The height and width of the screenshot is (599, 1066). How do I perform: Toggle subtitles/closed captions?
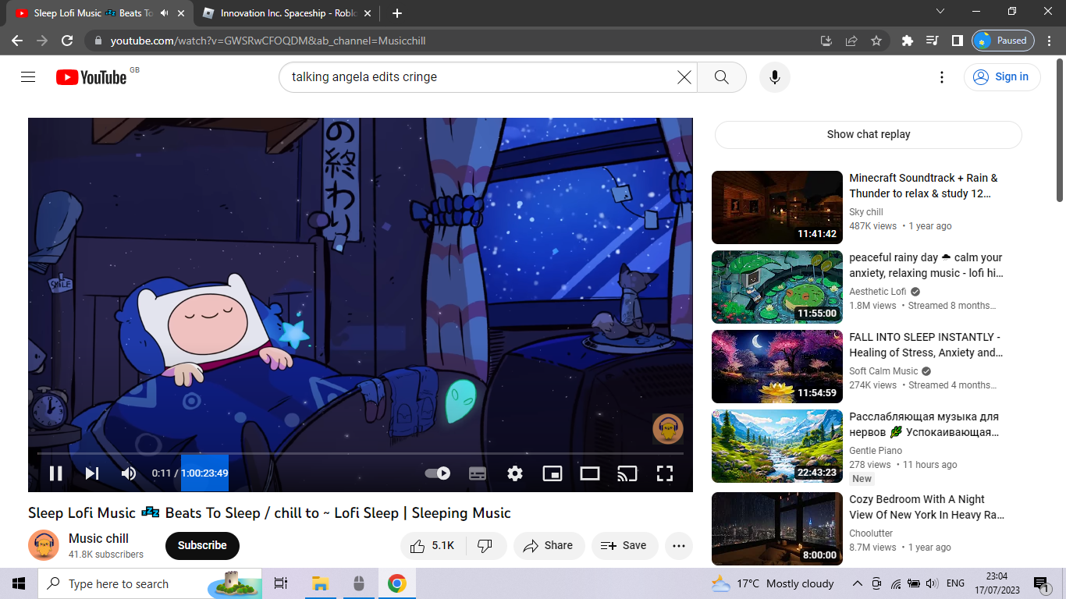[478, 473]
